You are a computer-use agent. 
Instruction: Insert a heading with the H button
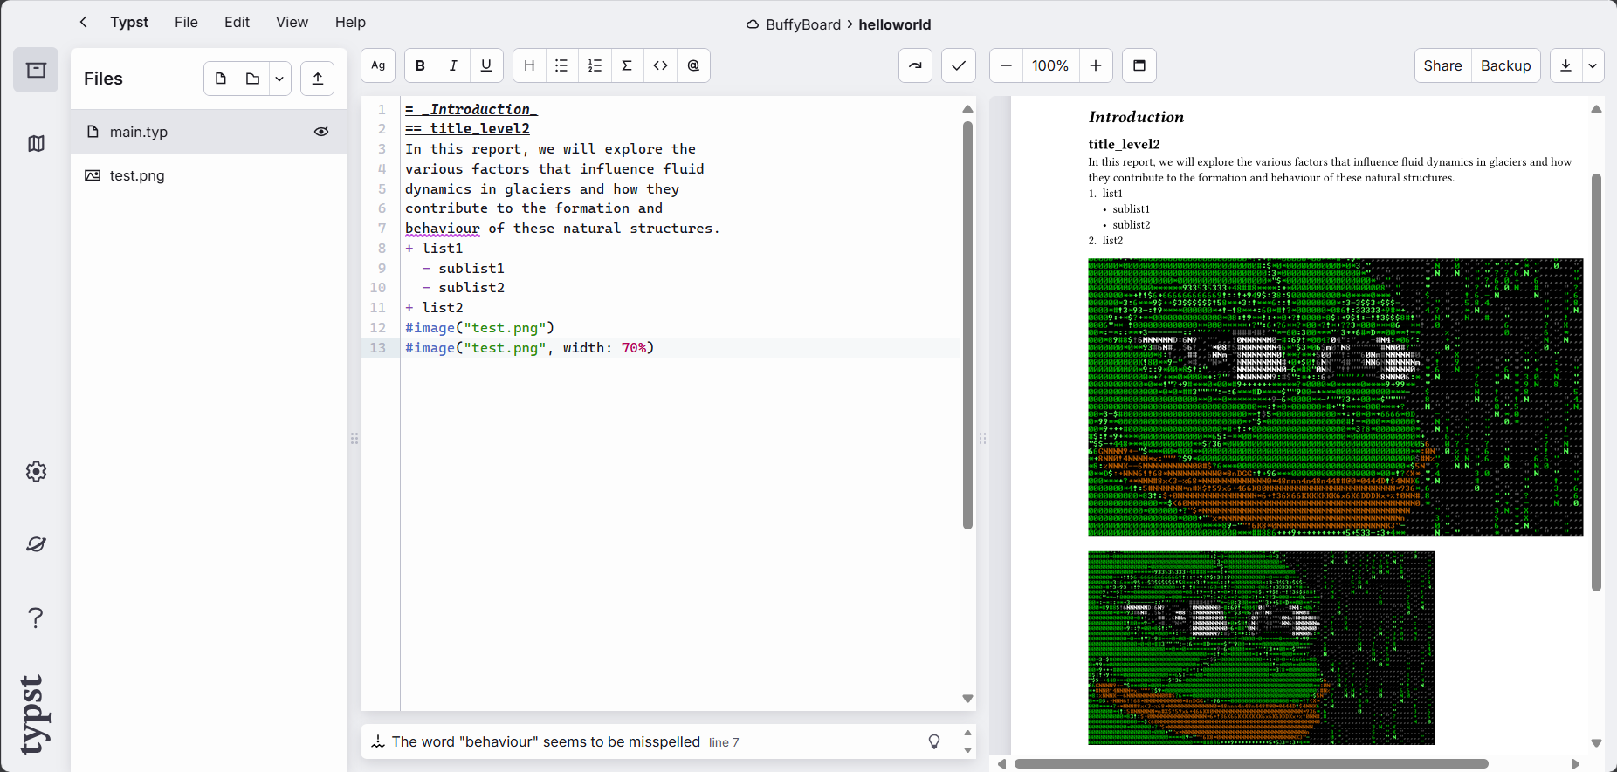(x=529, y=65)
